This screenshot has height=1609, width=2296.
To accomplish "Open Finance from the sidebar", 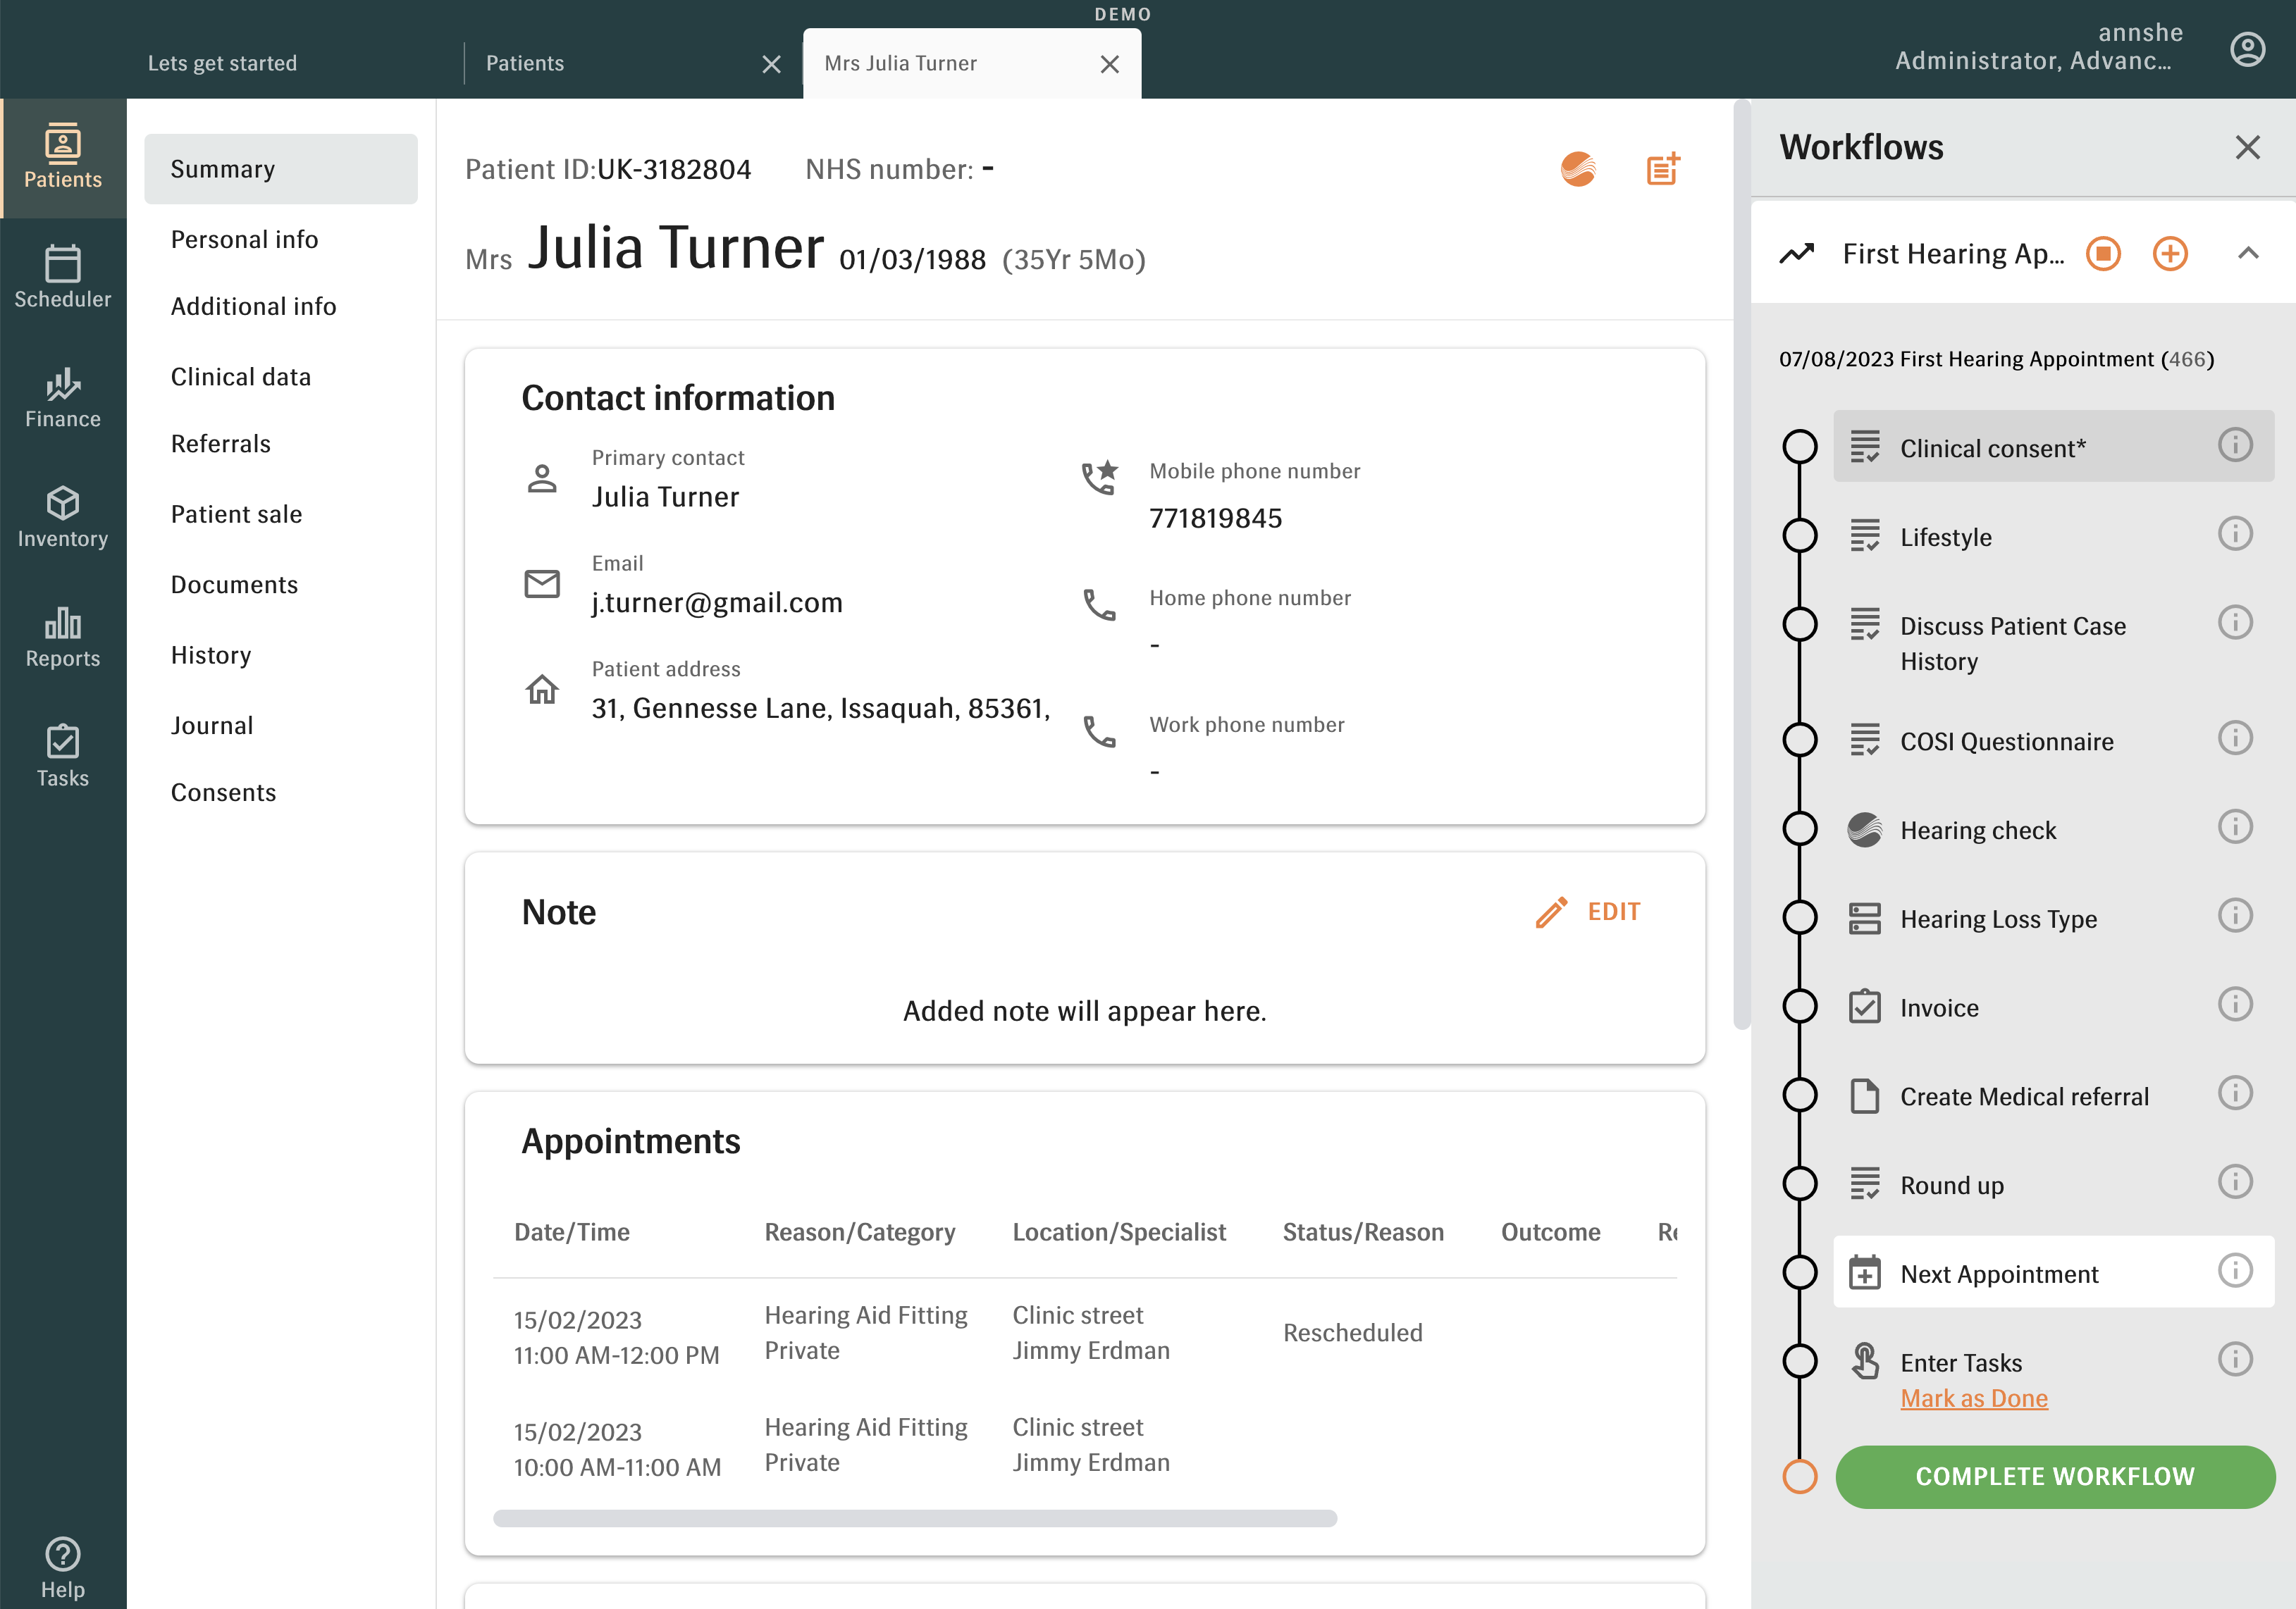I will point(62,397).
